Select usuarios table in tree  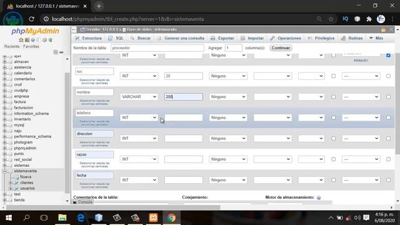(x=27, y=188)
